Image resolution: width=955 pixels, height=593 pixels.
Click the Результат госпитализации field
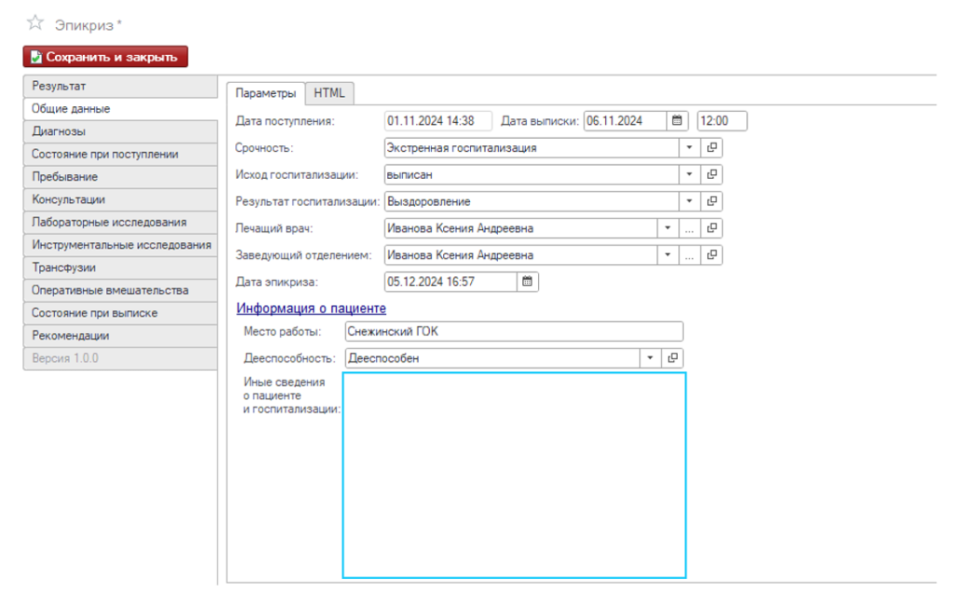(x=531, y=201)
